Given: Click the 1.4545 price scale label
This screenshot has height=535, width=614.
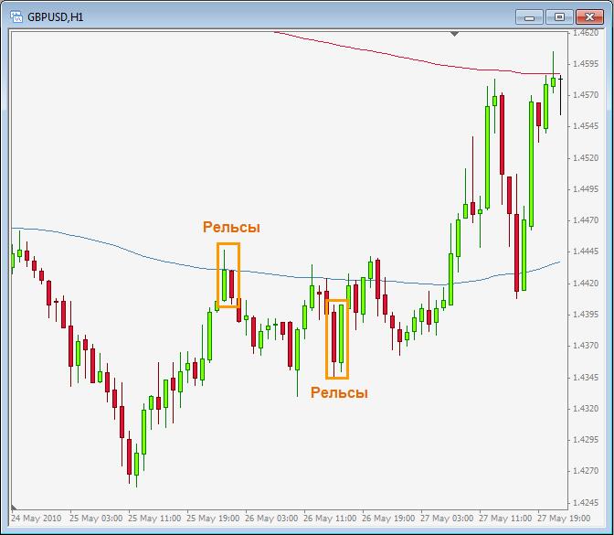Looking at the screenshot, I should point(586,126).
